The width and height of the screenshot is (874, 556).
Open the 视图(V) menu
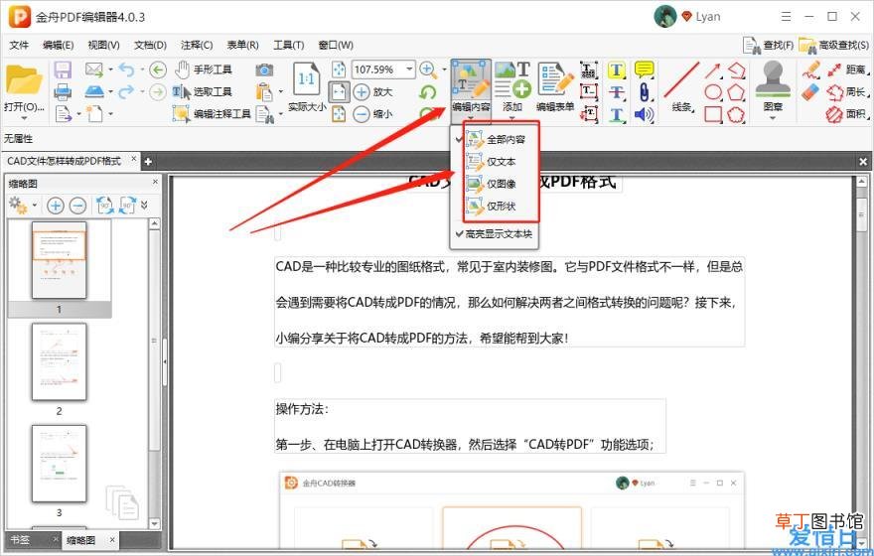pyautogui.click(x=103, y=45)
